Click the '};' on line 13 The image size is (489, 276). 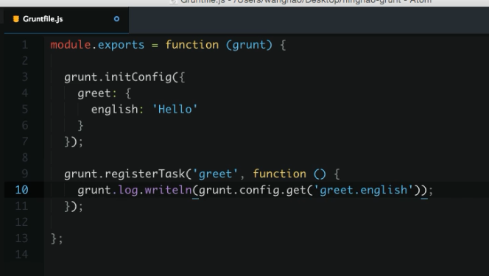(x=57, y=239)
